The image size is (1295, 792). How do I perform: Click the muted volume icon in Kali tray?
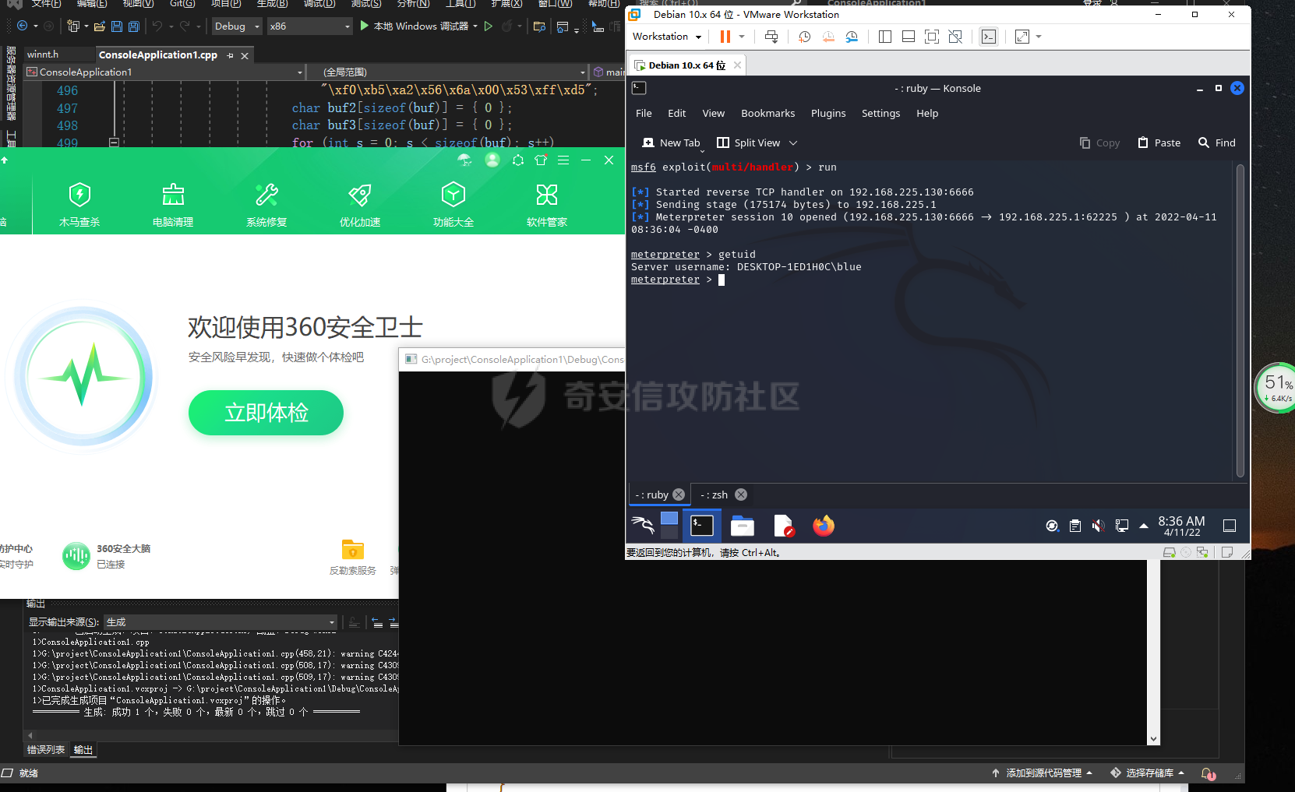[1099, 526]
